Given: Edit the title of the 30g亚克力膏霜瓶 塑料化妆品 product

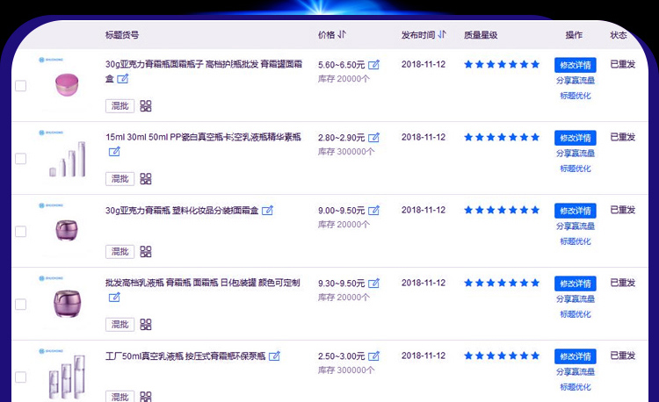Looking at the screenshot, I should pos(268,211).
